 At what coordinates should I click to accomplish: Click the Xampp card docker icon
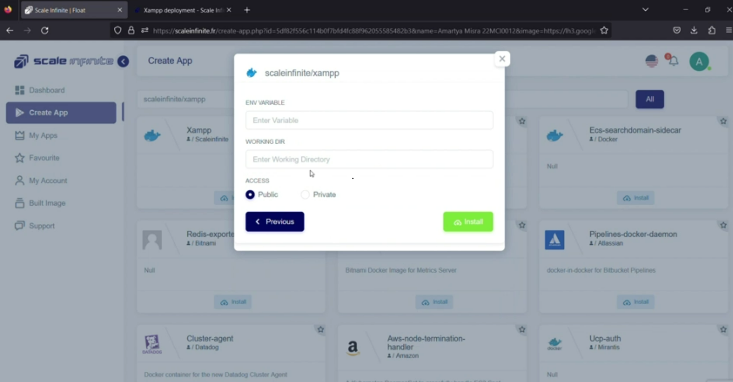(152, 136)
